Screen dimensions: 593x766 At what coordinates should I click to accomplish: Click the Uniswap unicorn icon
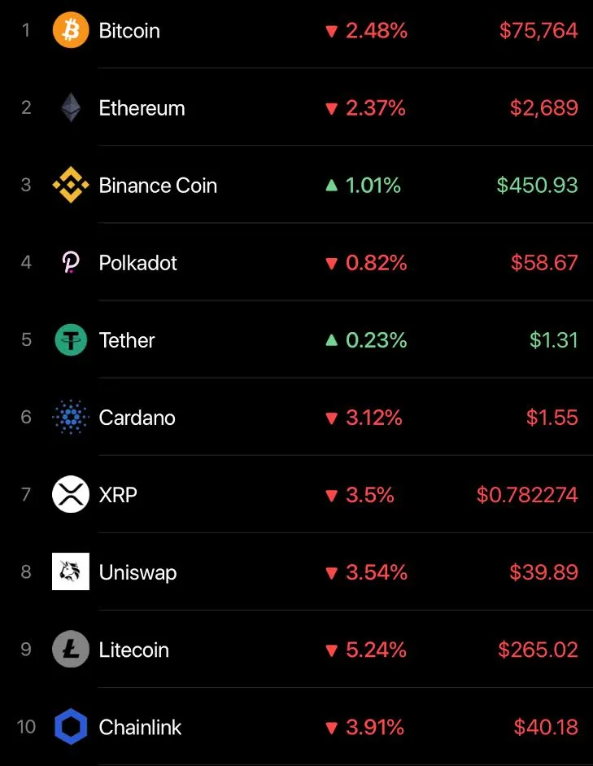[71, 571]
